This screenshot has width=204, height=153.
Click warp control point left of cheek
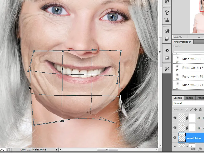click(28, 71)
